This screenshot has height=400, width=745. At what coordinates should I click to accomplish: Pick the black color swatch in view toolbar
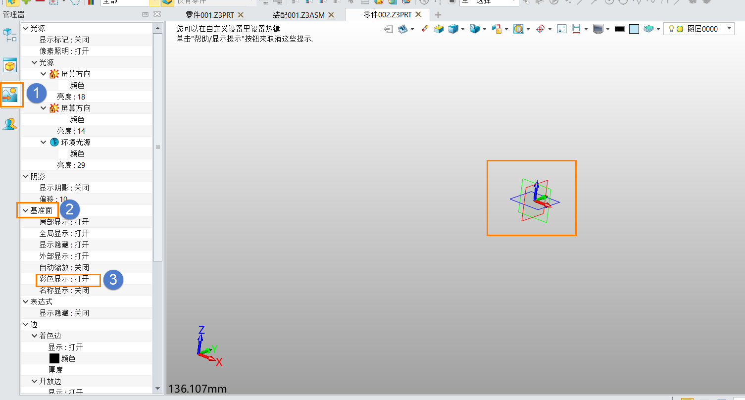pyautogui.click(x=620, y=29)
